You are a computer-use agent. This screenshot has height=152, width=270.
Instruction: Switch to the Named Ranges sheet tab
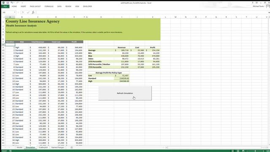[x=58, y=147]
